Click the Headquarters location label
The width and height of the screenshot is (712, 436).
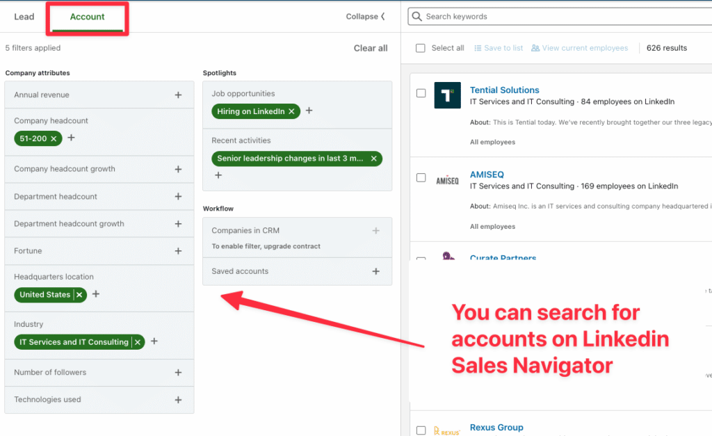[54, 277]
